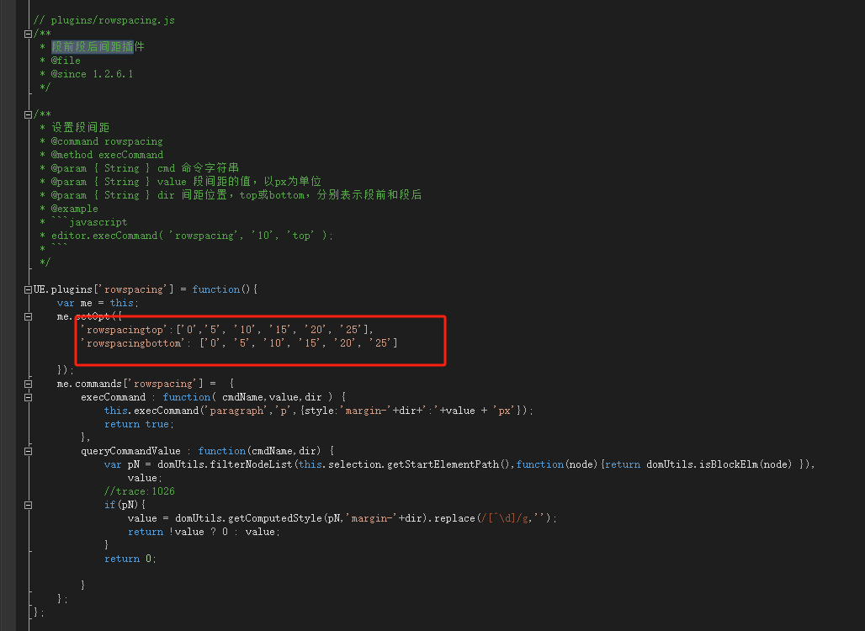Image resolution: width=865 pixels, height=631 pixels.
Task: Click the return !value ? 0 : value; line
Action: 204,532
